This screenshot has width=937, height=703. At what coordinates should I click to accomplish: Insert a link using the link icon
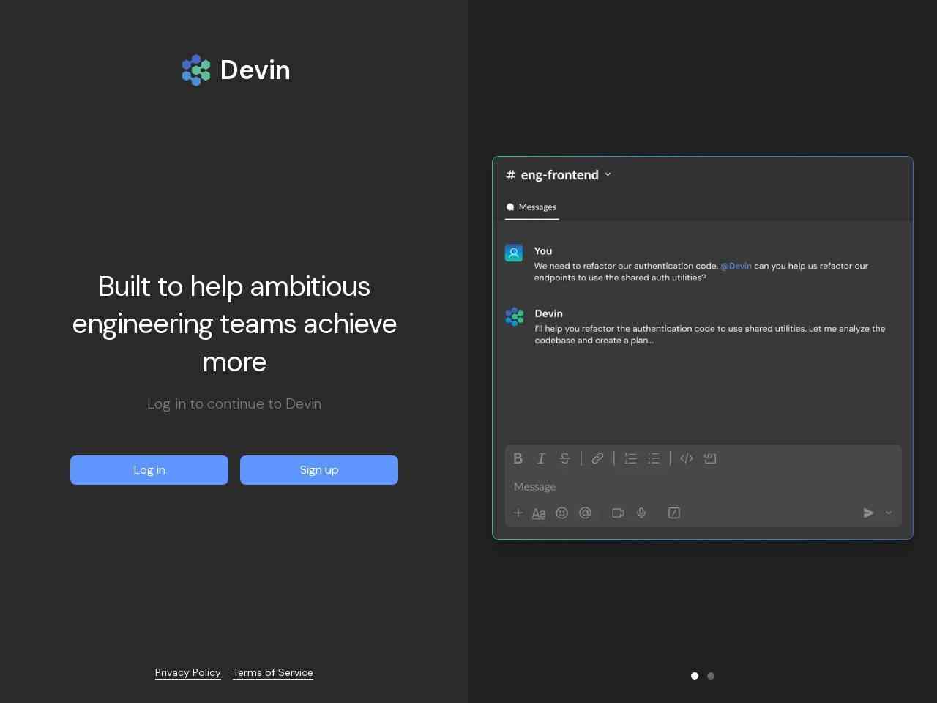coord(597,458)
